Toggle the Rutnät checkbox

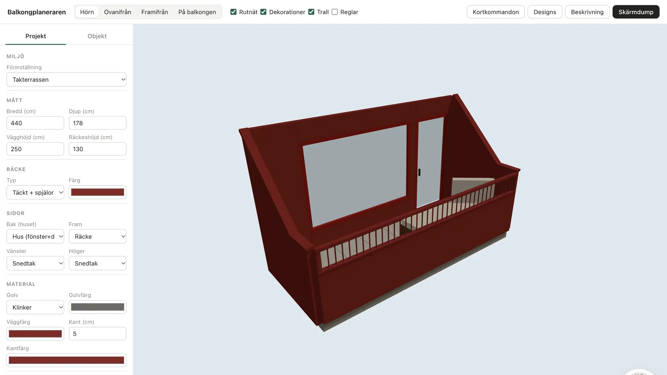233,12
